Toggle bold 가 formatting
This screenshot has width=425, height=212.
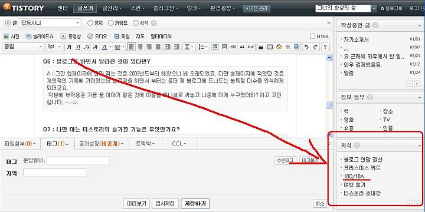coord(69,47)
